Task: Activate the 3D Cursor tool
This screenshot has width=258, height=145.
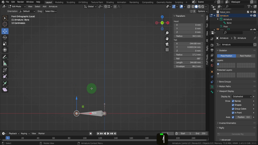Action: tap(5, 24)
